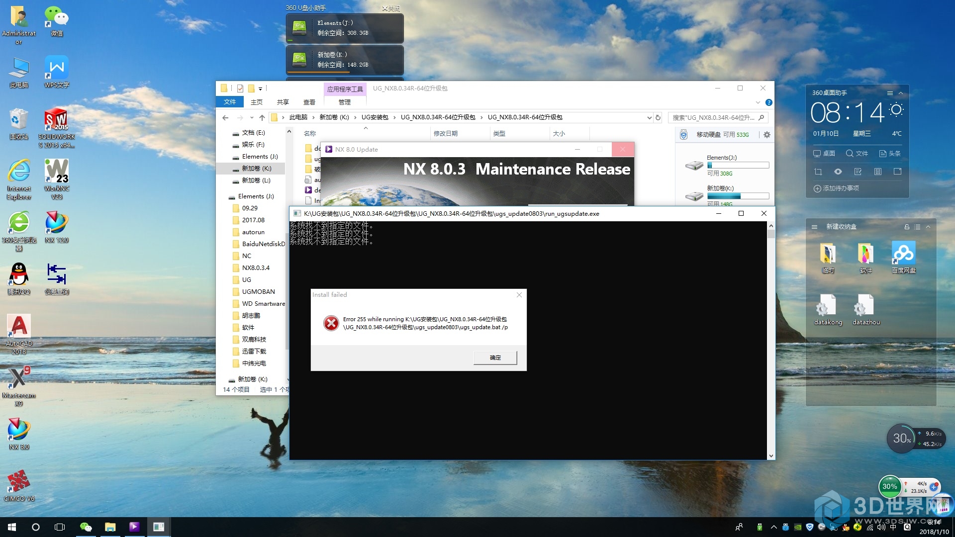Toggle eye-protection icon in 360 widget
Screen dimensions: 955x537
pos(838,172)
